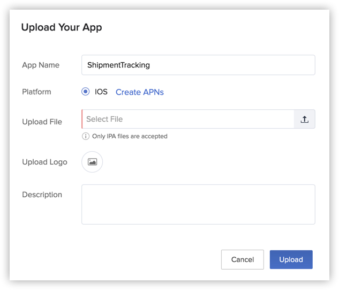Click the Upload File label
This screenshot has height=290, width=339.
point(42,122)
